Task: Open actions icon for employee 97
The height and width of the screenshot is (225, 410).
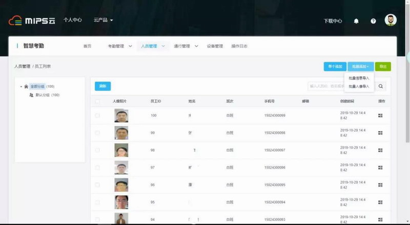Action: 380,168
